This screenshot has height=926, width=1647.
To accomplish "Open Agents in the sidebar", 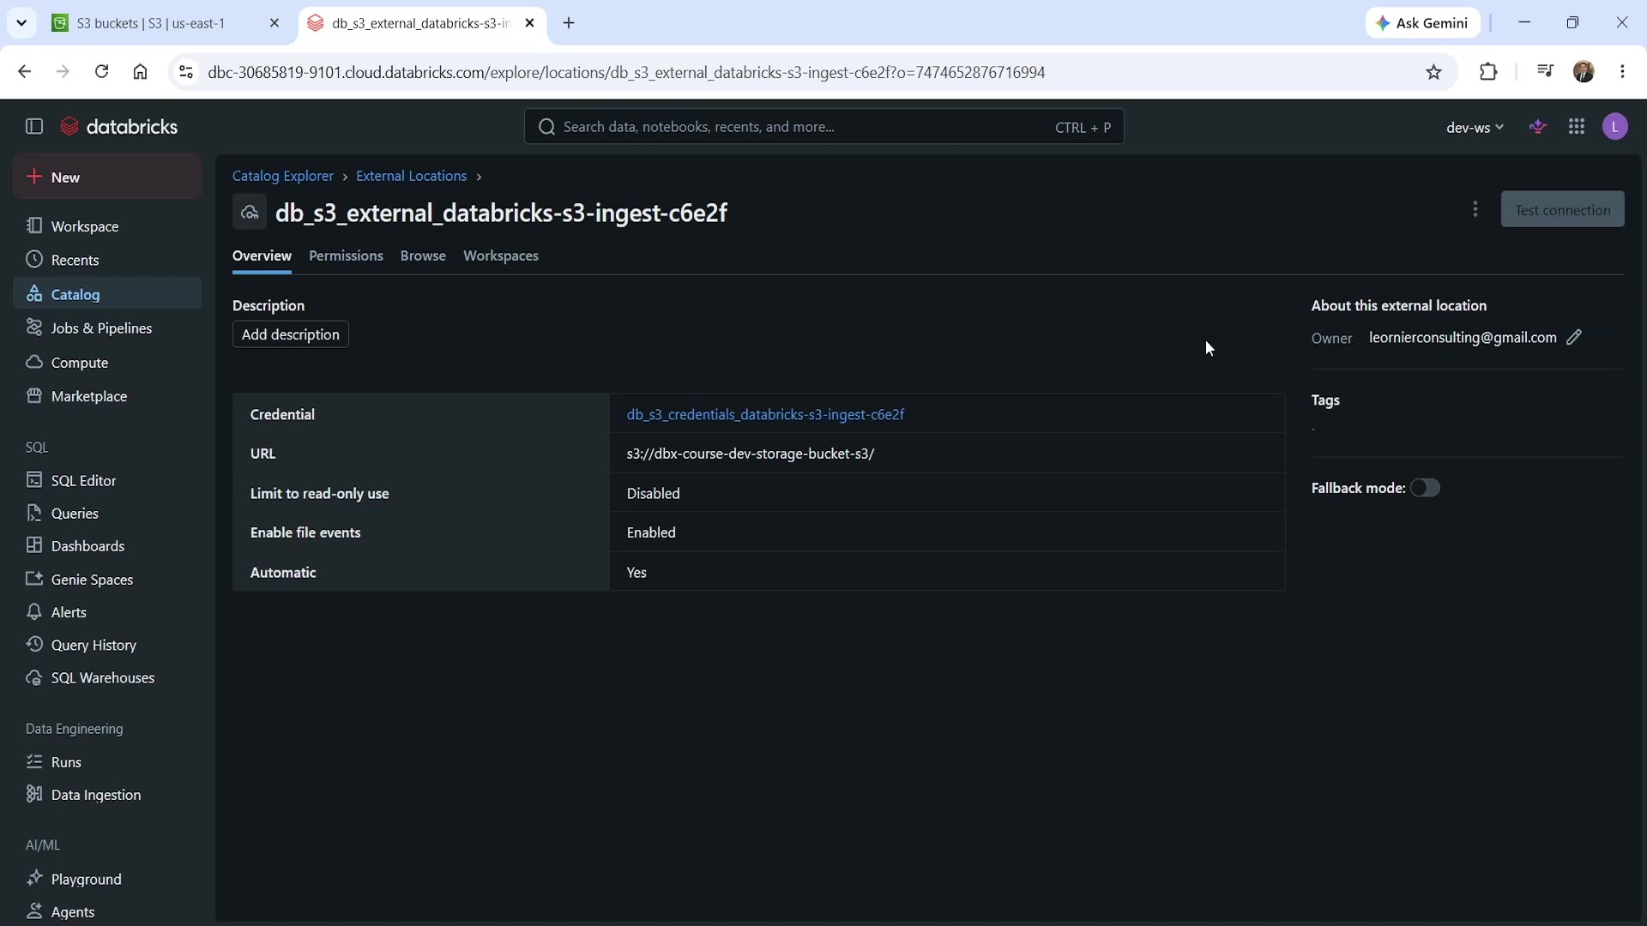I will point(107,912).
